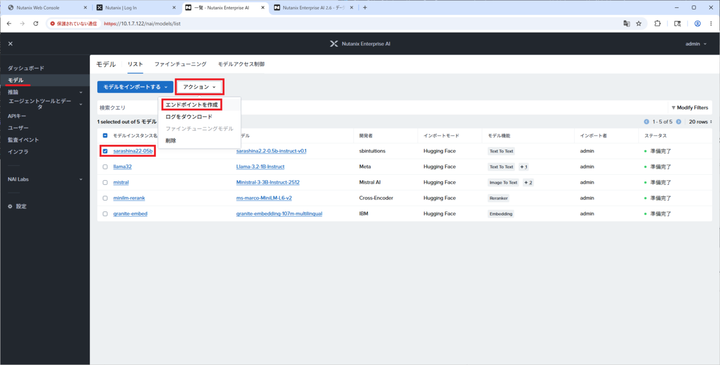Open APIキー in the sidebar
This screenshot has width=720, height=365.
[17, 116]
